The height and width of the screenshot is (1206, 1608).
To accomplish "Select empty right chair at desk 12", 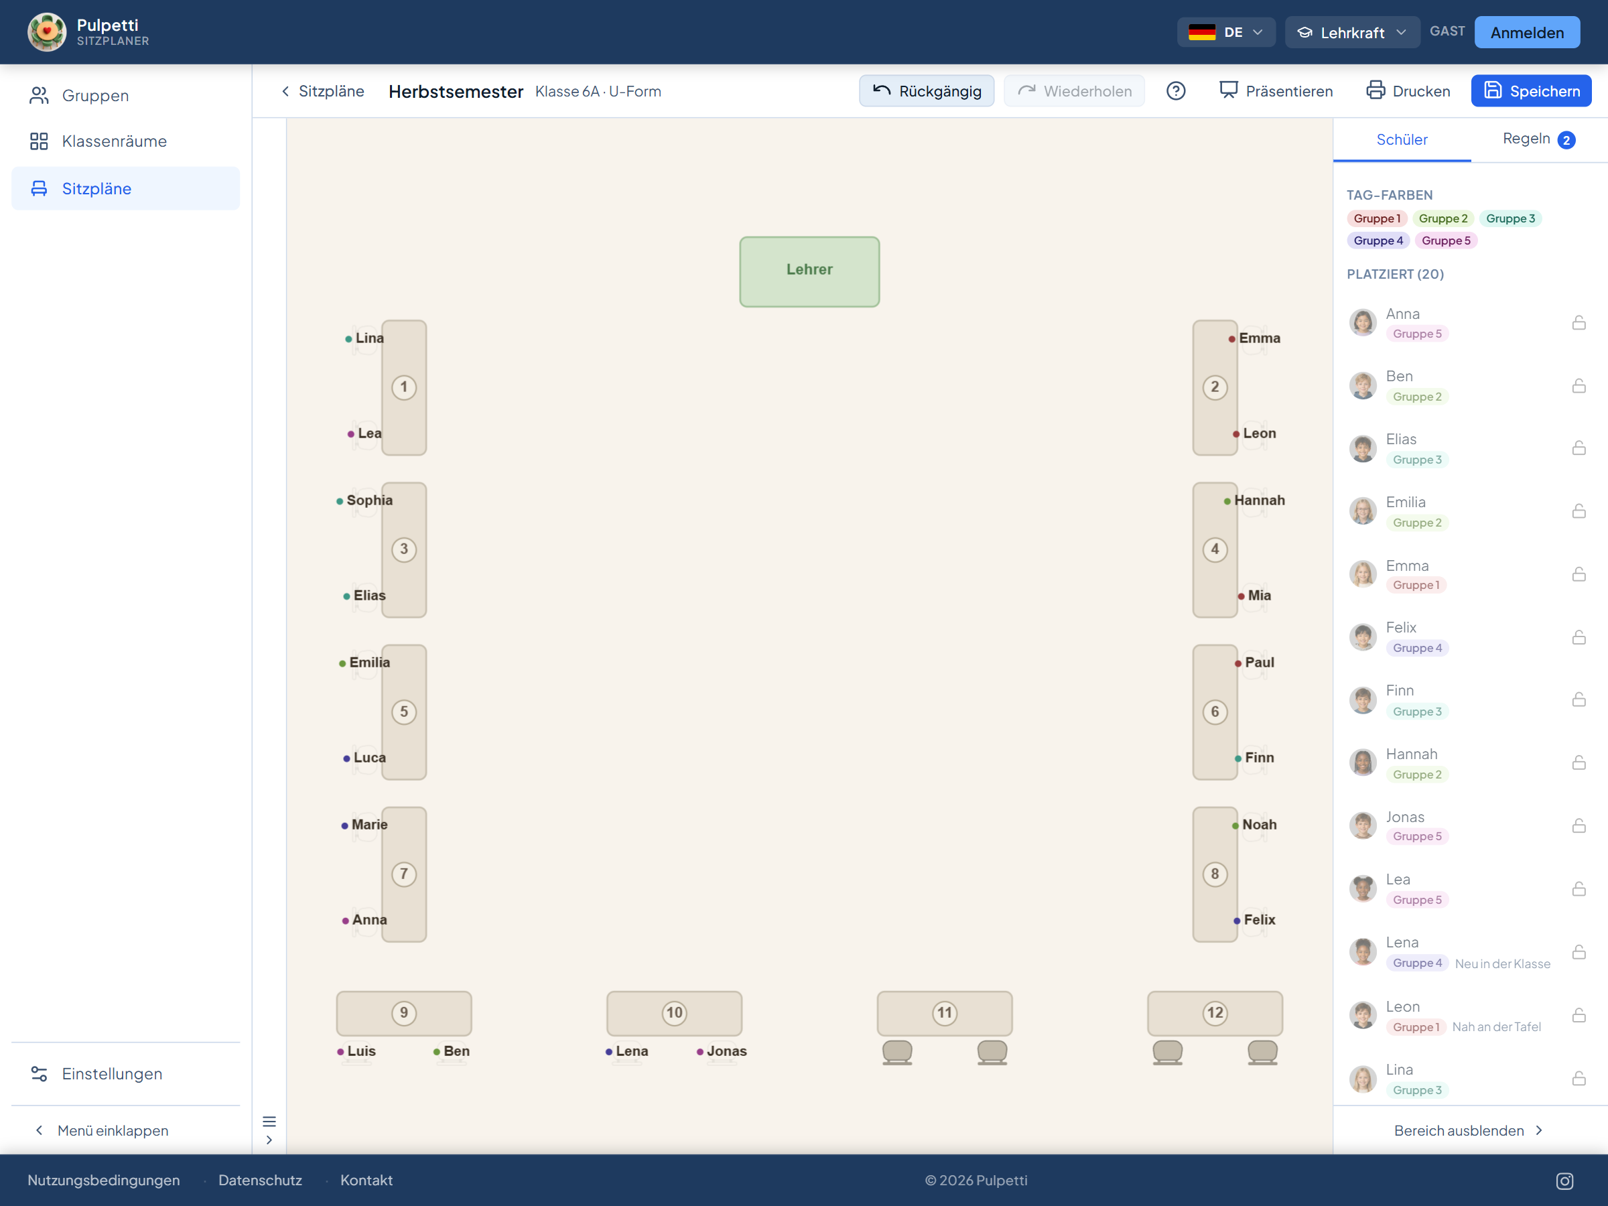I will pos(1263,1052).
